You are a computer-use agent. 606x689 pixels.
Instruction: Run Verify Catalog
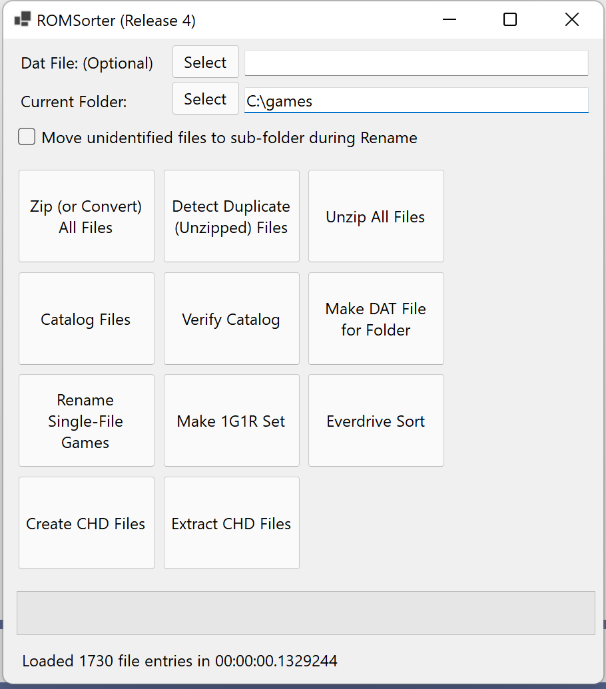(x=232, y=319)
